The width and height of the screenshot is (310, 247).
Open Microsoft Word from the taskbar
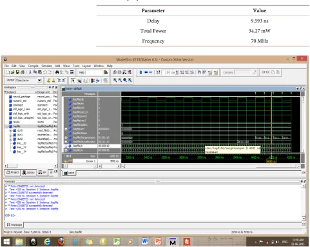(144, 241)
